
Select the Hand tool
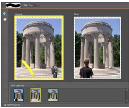[x=5, y=19]
